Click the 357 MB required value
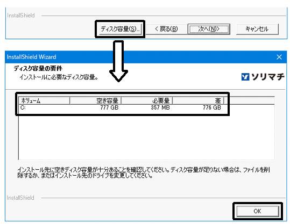The image size is (290, 224). tap(160, 107)
